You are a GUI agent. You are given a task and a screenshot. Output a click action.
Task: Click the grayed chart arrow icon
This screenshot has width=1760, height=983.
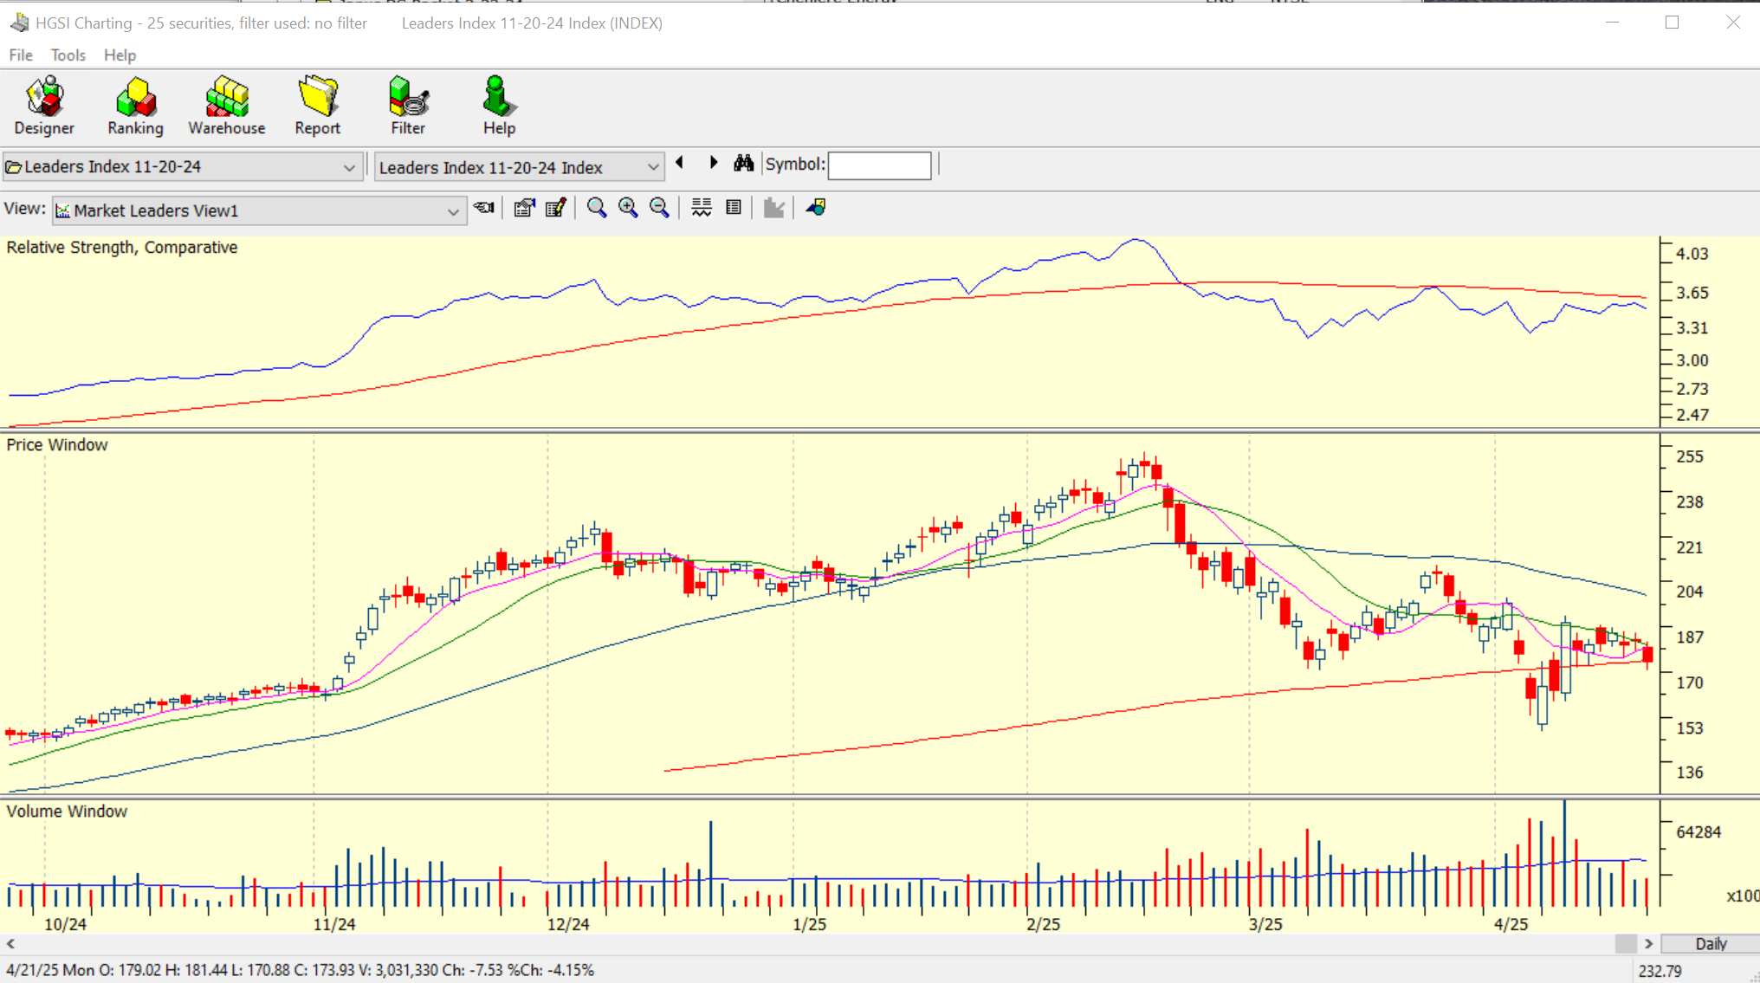click(x=774, y=208)
